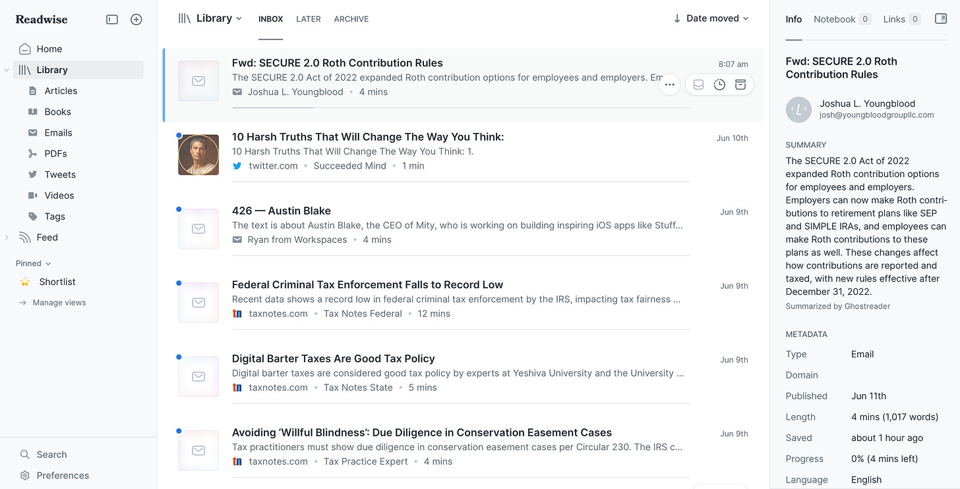960x489 pixels.
Task: Open Avoiding 'Willful Blindness' article
Action: pyautogui.click(x=422, y=432)
